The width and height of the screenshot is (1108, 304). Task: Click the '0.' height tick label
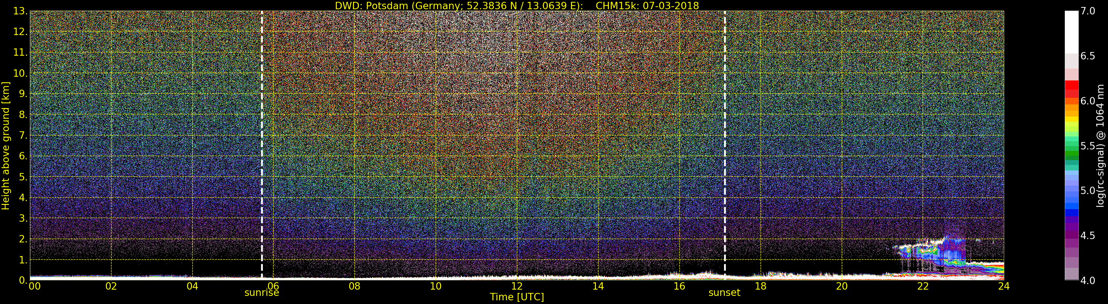point(23,280)
